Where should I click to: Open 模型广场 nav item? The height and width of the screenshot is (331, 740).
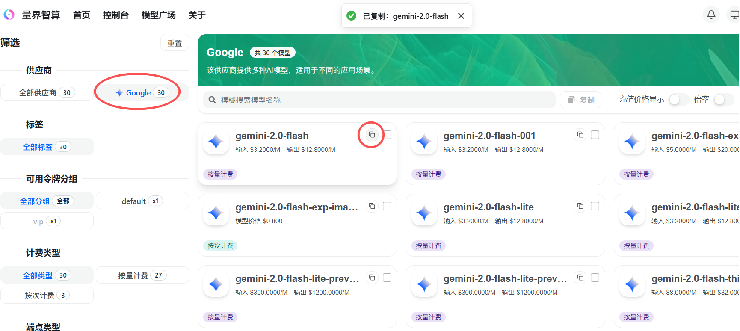tap(158, 15)
